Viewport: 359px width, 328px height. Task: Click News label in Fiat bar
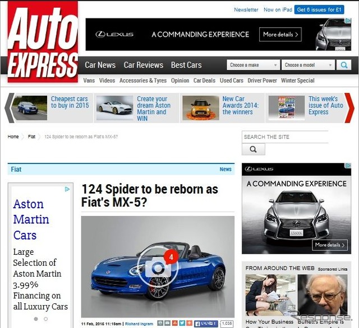coord(225,169)
